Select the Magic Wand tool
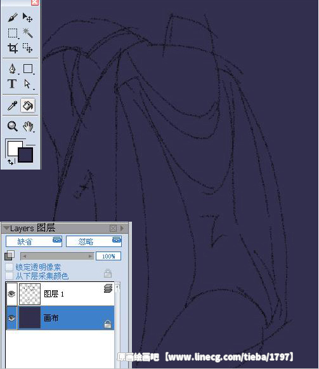The width and height of the screenshot is (319, 369). tap(27, 33)
